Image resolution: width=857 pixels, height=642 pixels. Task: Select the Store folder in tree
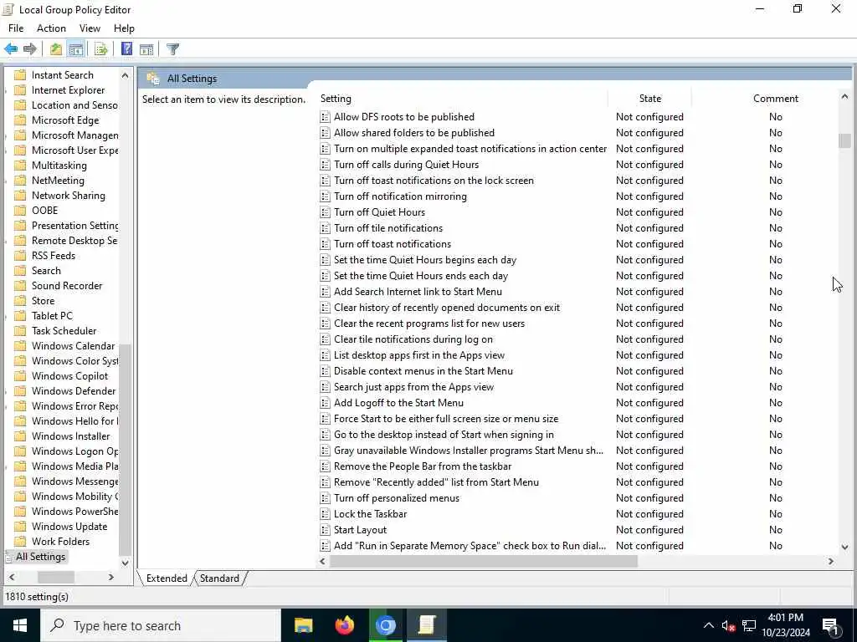point(43,301)
